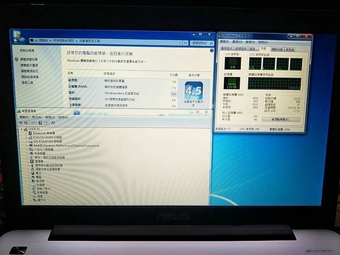The image size is (340, 255).
Task: Select the Performance tab in Task Manager
Action: click(264, 49)
